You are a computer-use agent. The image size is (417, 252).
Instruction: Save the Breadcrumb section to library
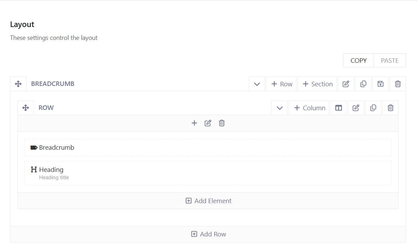coord(381,84)
